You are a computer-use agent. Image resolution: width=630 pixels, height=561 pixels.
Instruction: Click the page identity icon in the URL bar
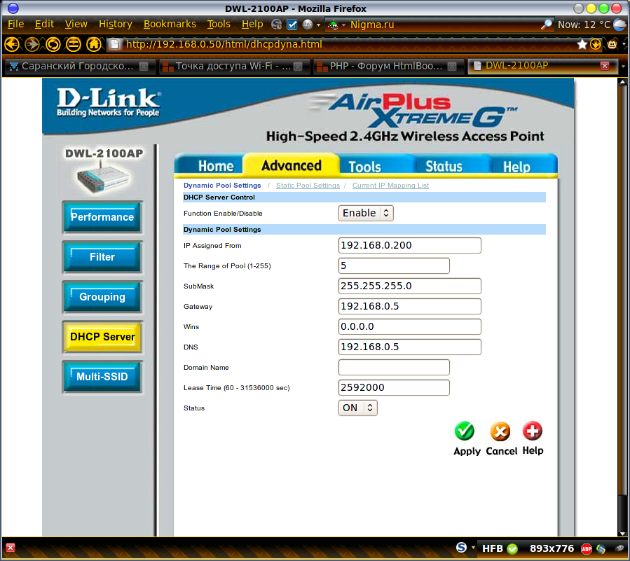click(x=115, y=44)
